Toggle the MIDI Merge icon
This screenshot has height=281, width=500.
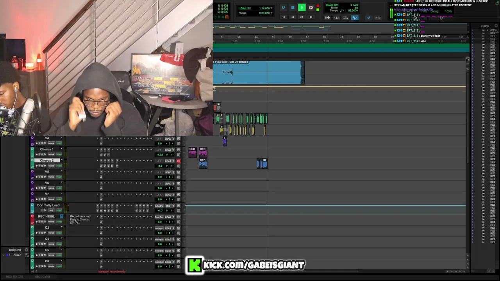point(346,18)
